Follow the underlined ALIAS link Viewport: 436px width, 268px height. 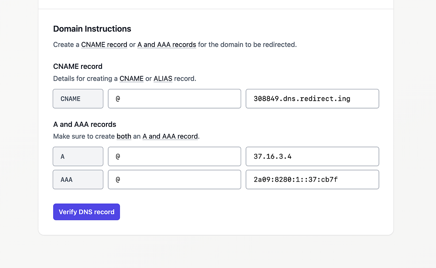[x=163, y=78]
